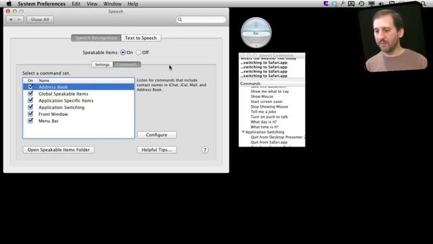Viewport: 433px width, 244px height.
Task: Select the Front Window row
Action: [x=78, y=114]
